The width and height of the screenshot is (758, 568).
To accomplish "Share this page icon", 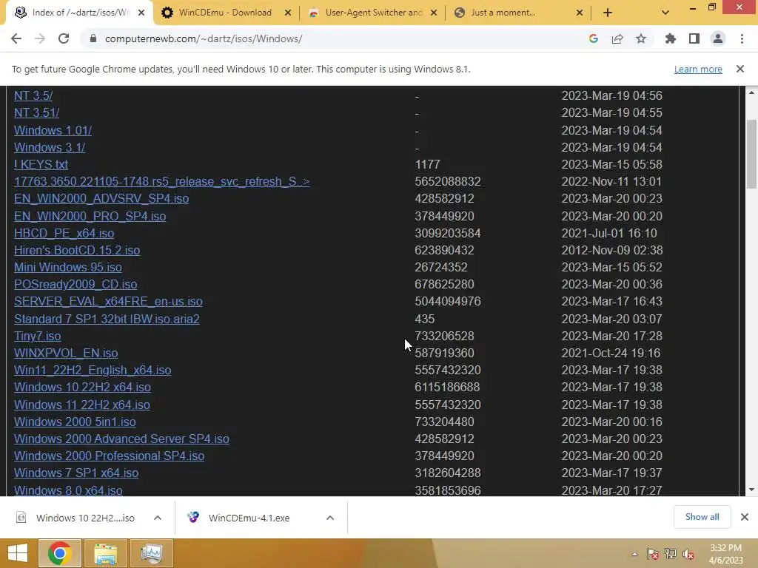I will [617, 38].
